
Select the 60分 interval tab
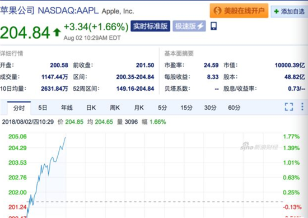pyautogui.click(x=234, y=108)
